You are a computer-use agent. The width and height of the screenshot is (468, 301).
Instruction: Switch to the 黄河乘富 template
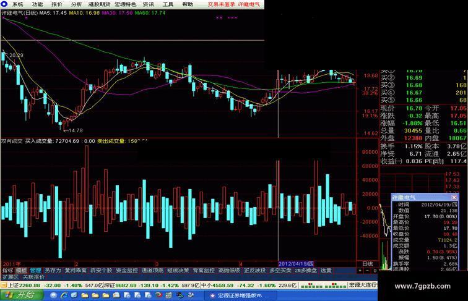click(76, 271)
